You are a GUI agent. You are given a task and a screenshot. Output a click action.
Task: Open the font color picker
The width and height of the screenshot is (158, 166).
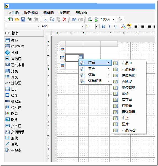pyautogui.click(x=123, y=26)
